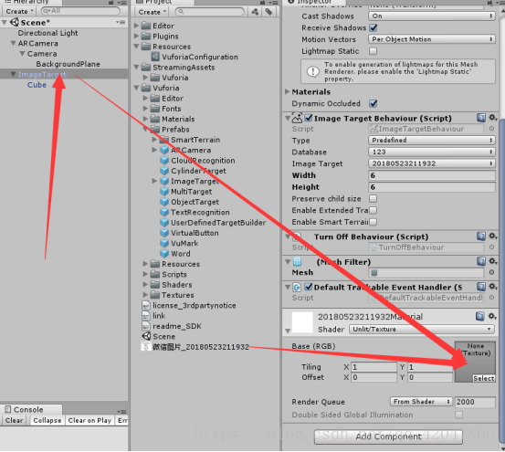Open the Database 123 dropdown
The image size is (505, 452).
coord(432,152)
